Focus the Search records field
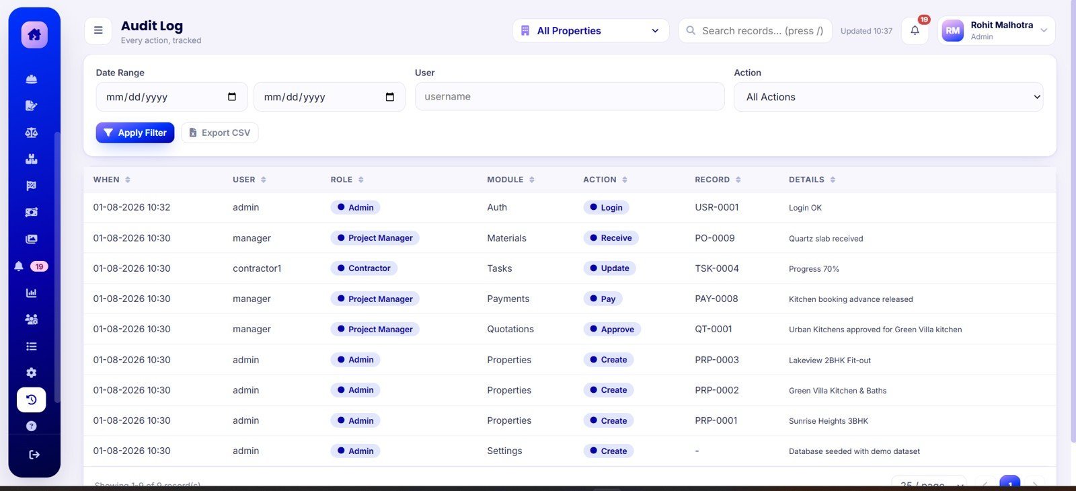 click(x=755, y=31)
